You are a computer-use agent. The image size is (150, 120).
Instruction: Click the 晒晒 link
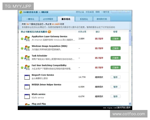[97, 12]
